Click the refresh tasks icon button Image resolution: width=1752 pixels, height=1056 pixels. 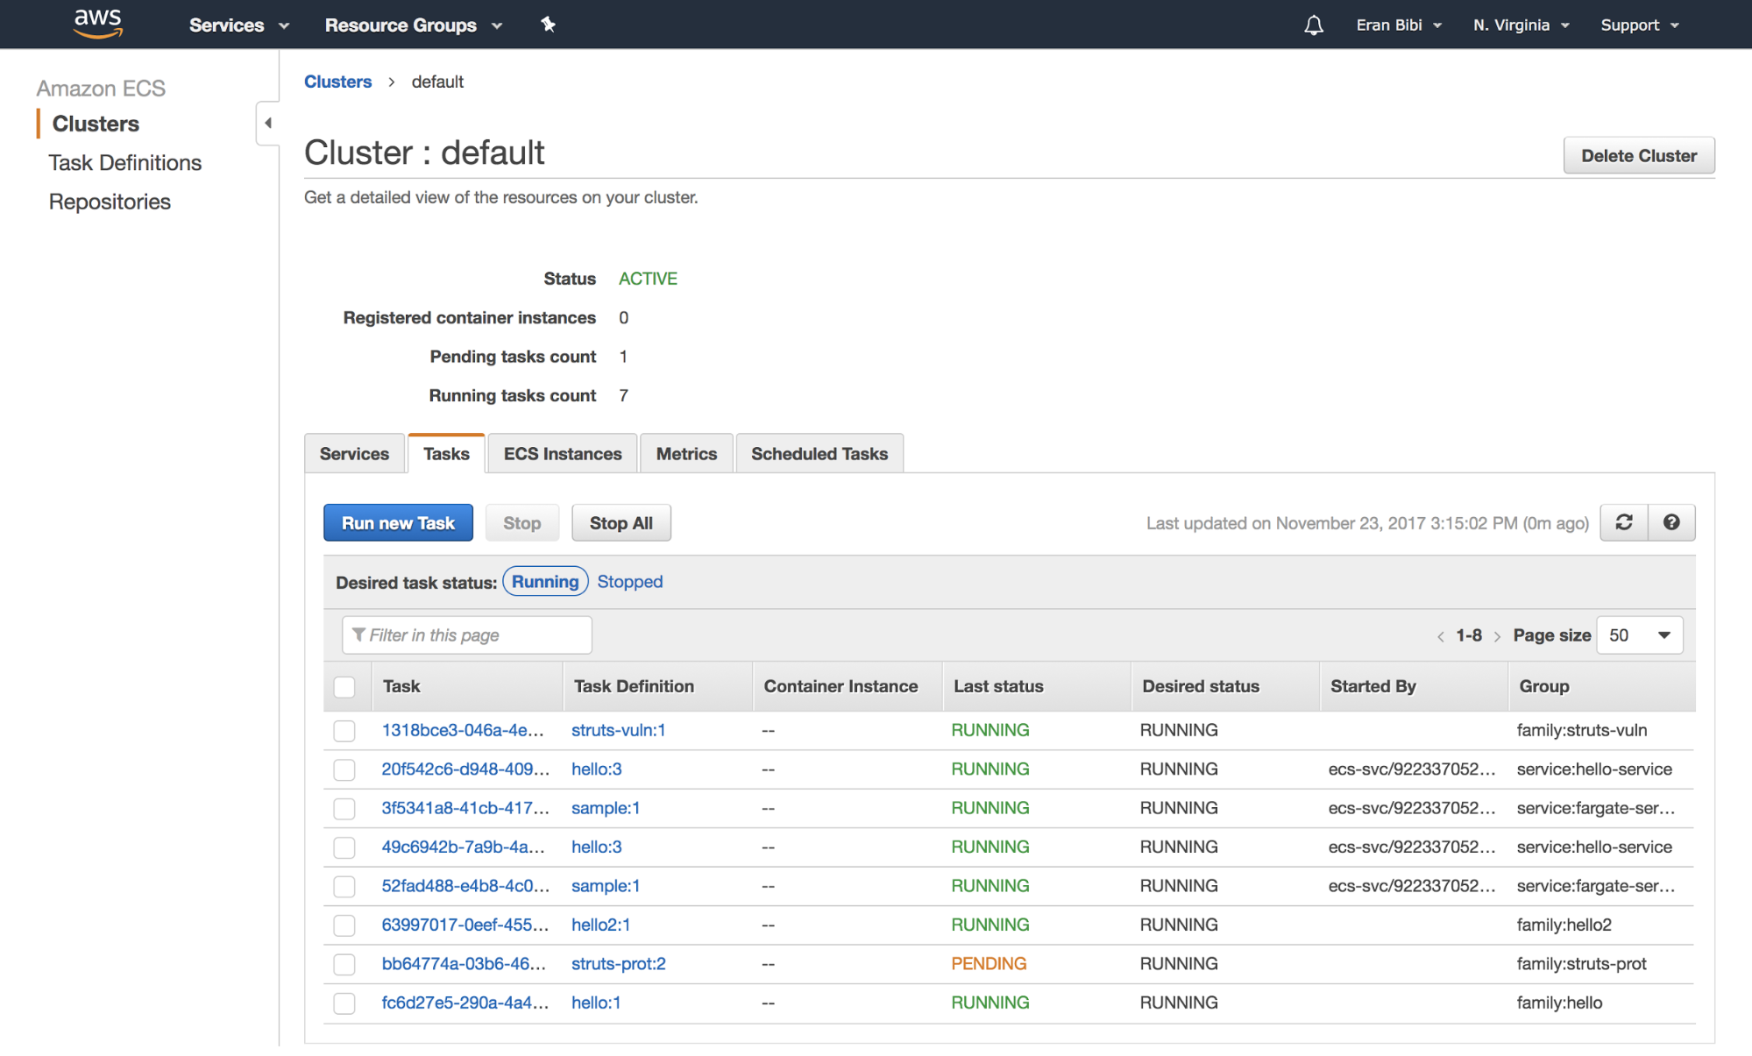tap(1623, 522)
